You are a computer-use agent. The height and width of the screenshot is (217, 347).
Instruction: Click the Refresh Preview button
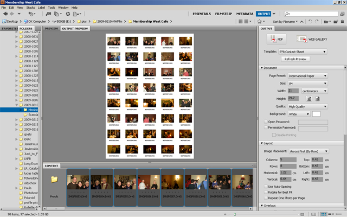pos(295,59)
